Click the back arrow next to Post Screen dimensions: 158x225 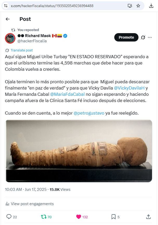tap(8, 19)
